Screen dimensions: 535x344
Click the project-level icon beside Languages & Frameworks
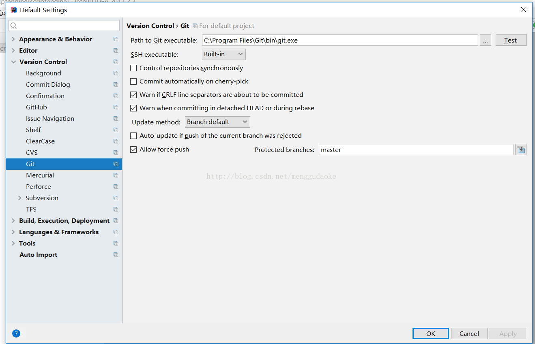[x=116, y=232]
